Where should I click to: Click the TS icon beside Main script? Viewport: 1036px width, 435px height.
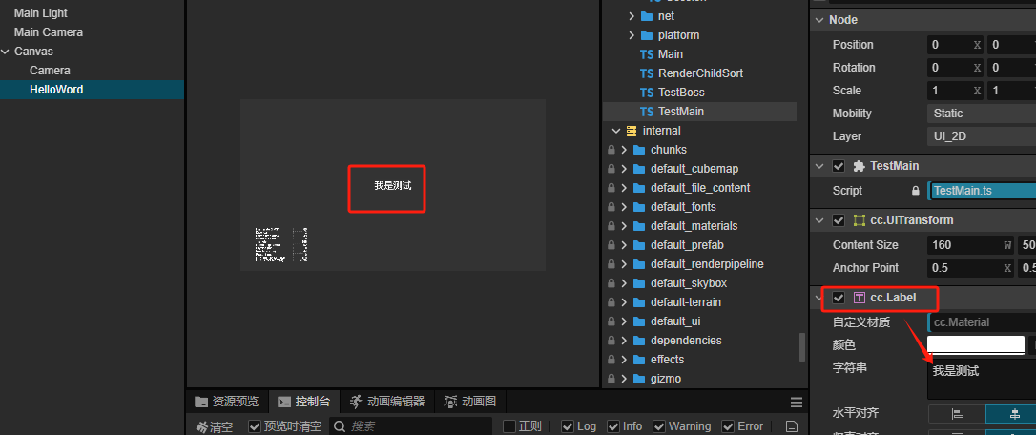pos(647,54)
